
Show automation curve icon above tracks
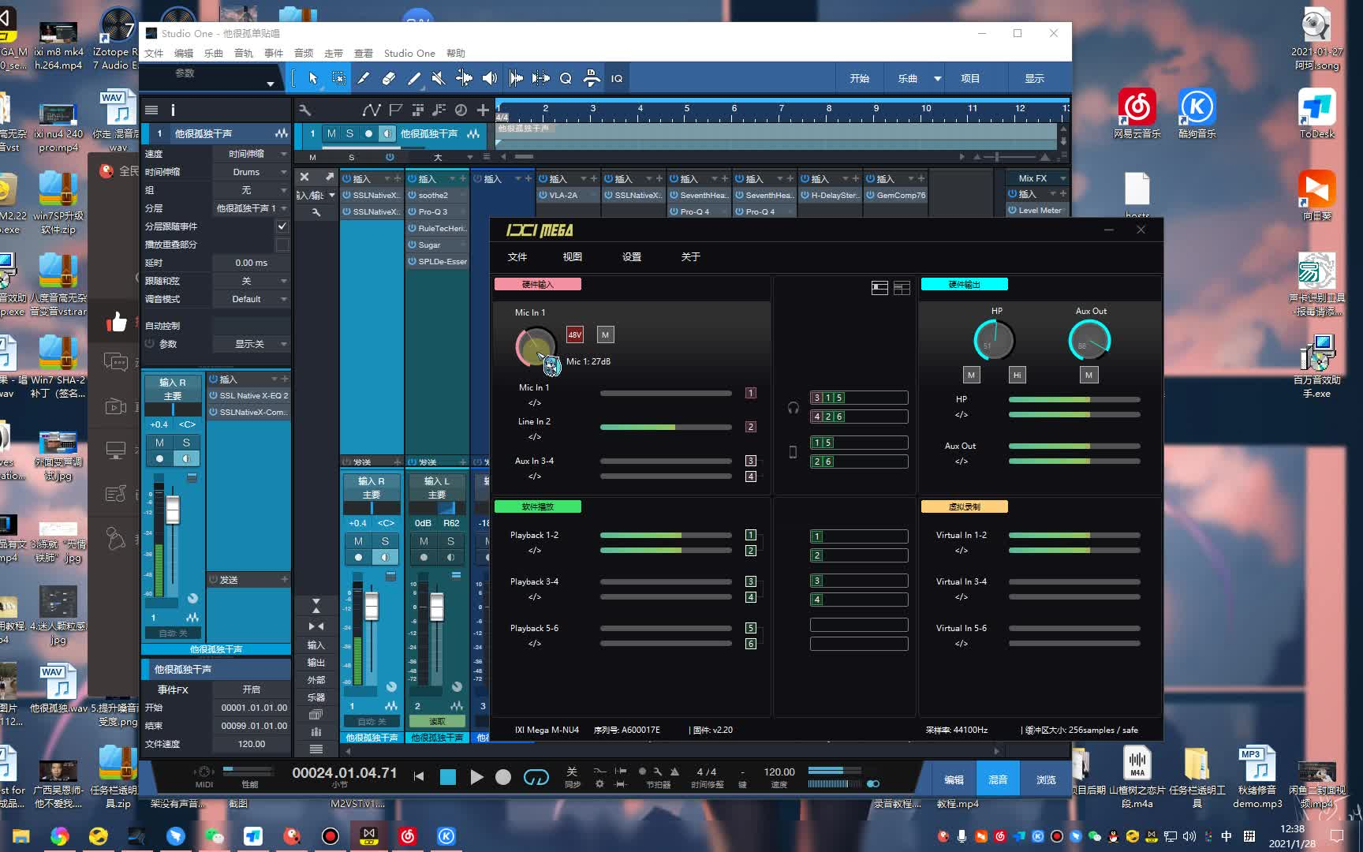pos(371,110)
